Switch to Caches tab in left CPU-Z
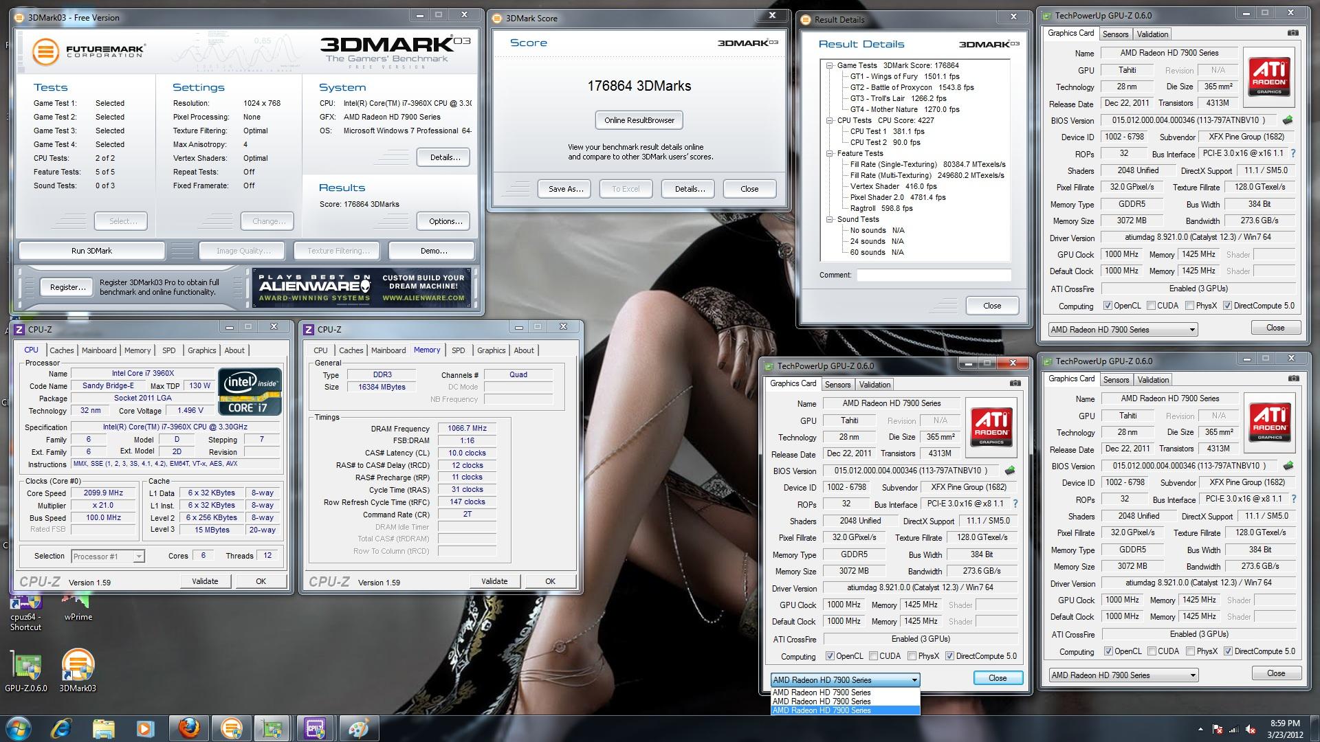The width and height of the screenshot is (1320, 742). [x=61, y=350]
